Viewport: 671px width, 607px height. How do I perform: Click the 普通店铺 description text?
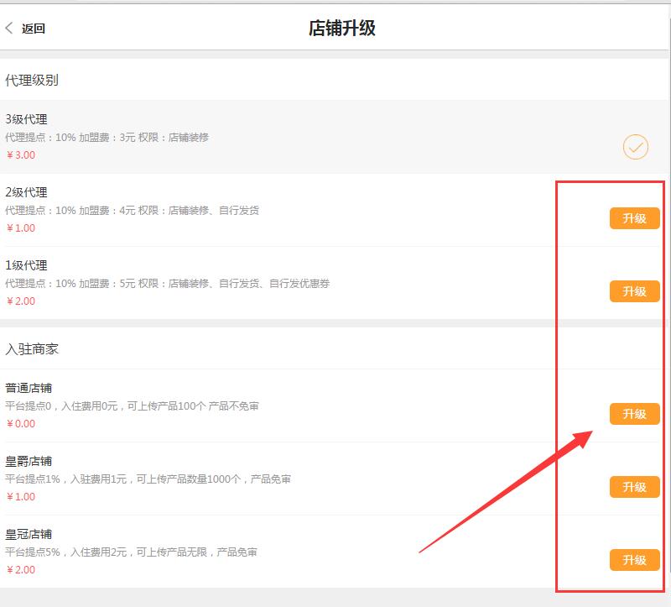130,405
